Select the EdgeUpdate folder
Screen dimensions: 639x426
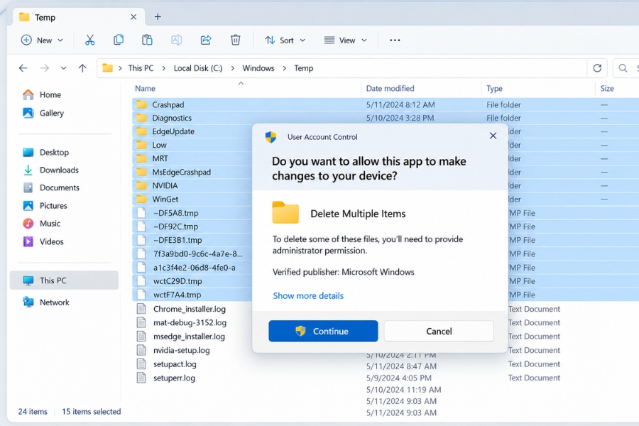173,131
